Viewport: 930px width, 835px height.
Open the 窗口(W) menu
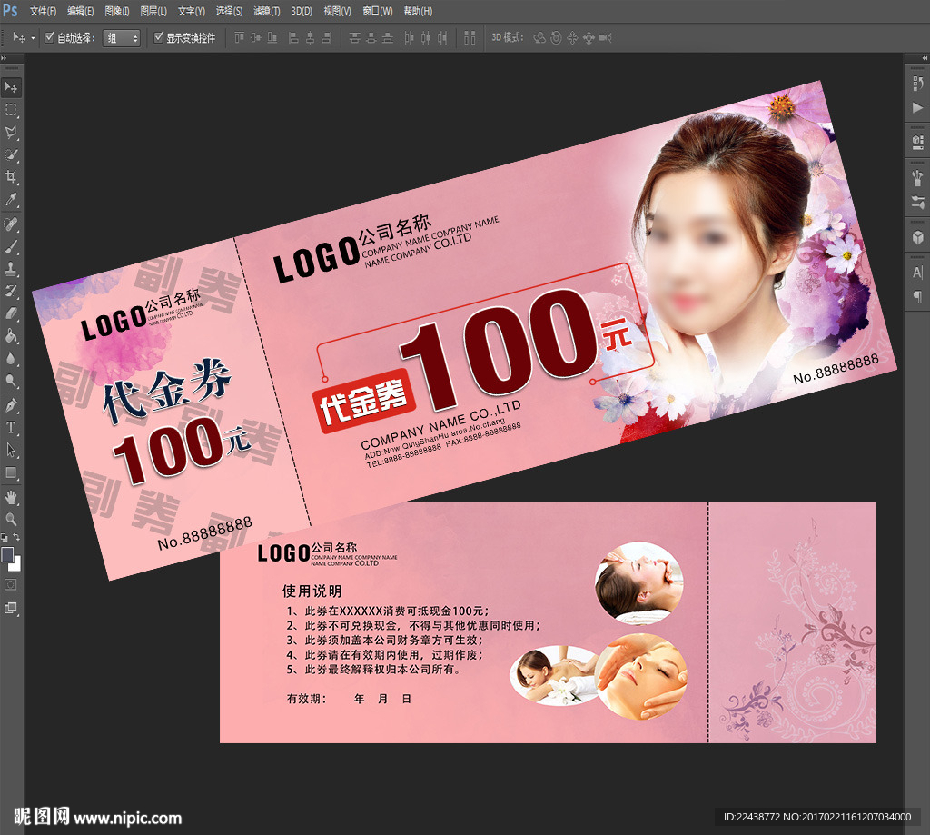377,11
